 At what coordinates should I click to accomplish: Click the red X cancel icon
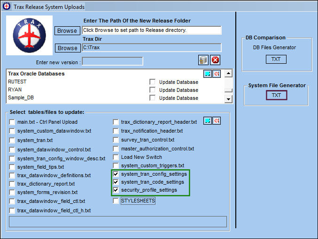[x=215, y=60]
